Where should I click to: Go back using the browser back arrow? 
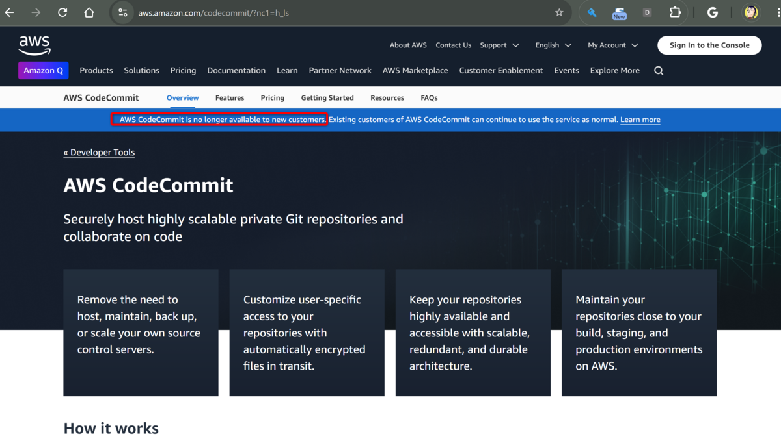[x=10, y=12]
